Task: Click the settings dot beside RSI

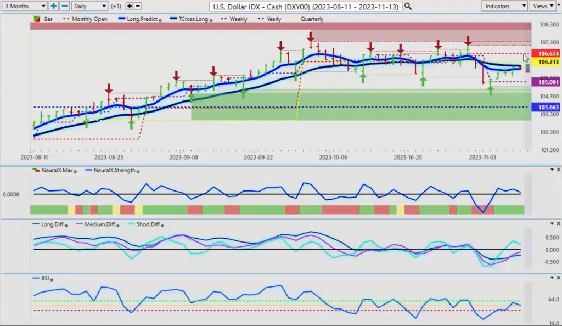Action: point(52,279)
